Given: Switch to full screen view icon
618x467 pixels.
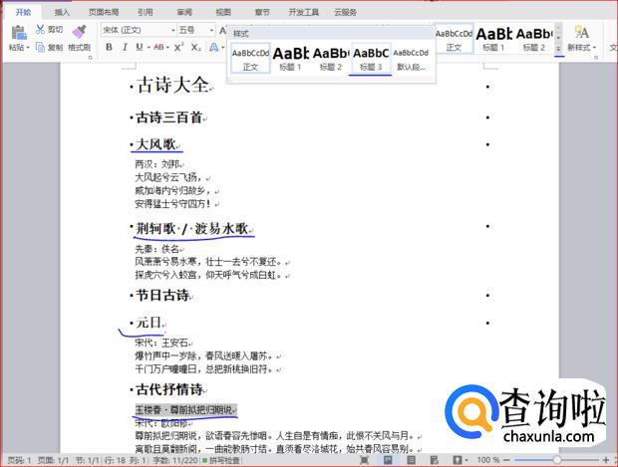Looking at the screenshot, I should point(365,459).
